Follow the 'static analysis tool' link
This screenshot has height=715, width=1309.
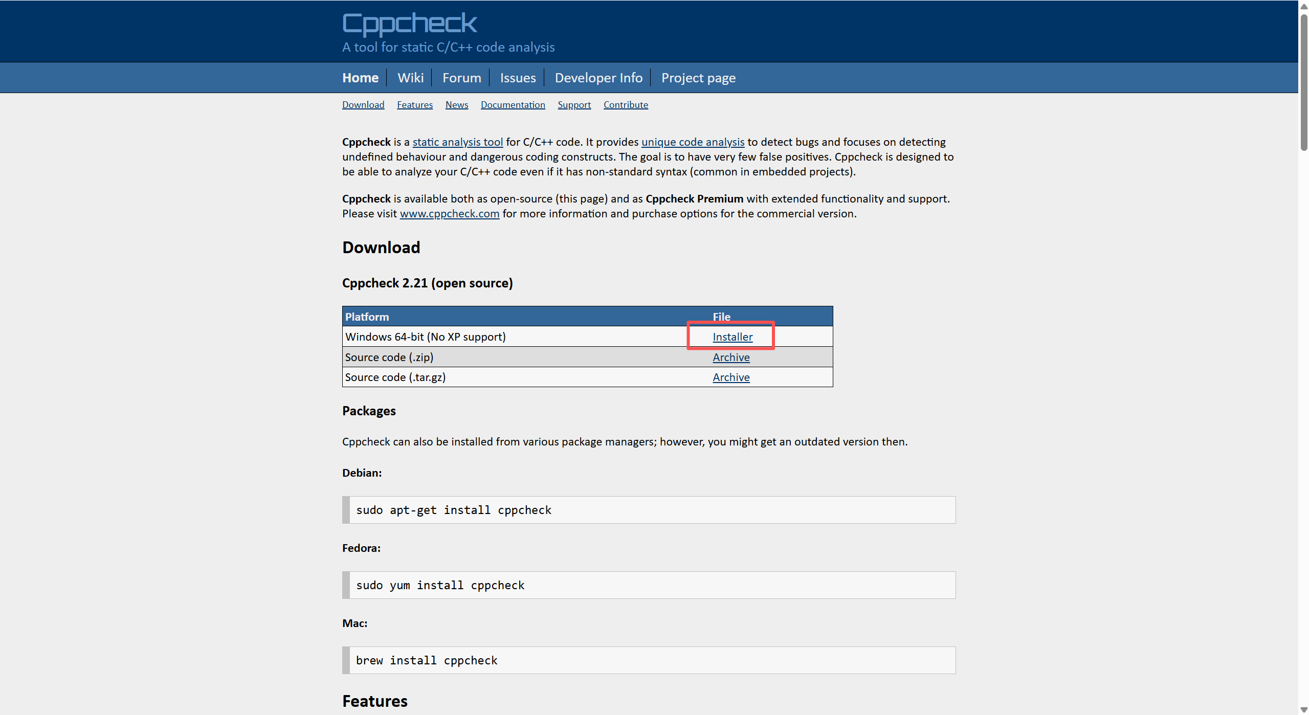(458, 142)
